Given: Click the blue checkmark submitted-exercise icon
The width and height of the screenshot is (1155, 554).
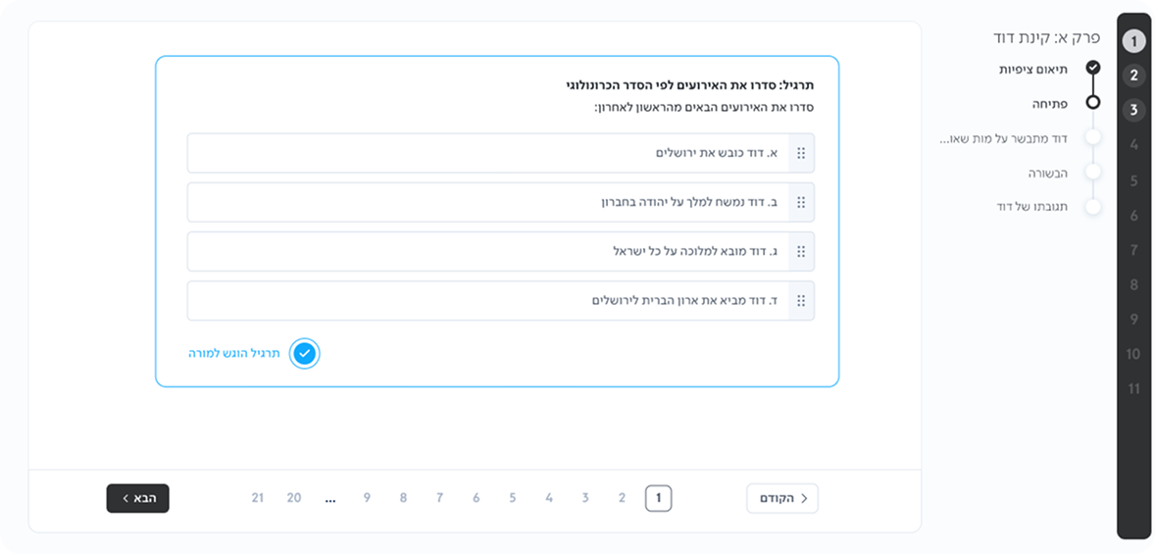Looking at the screenshot, I should (x=304, y=354).
